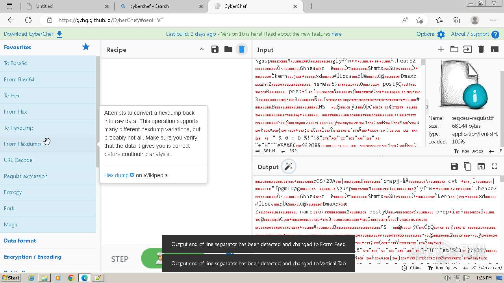The image size is (504, 283).
Task: Save output to file icon
Action: 454,166
